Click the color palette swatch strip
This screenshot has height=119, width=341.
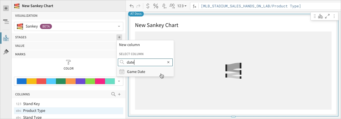coord(66,81)
